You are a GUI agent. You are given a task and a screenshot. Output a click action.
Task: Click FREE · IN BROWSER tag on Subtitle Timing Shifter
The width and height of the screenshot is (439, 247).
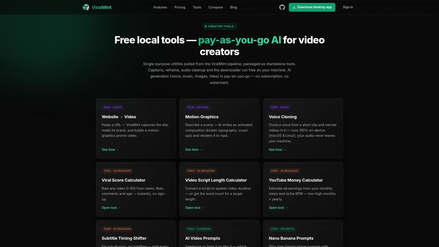click(x=117, y=229)
